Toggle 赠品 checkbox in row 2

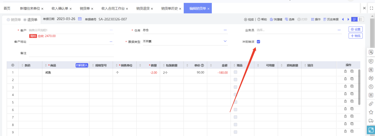(x=236, y=80)
